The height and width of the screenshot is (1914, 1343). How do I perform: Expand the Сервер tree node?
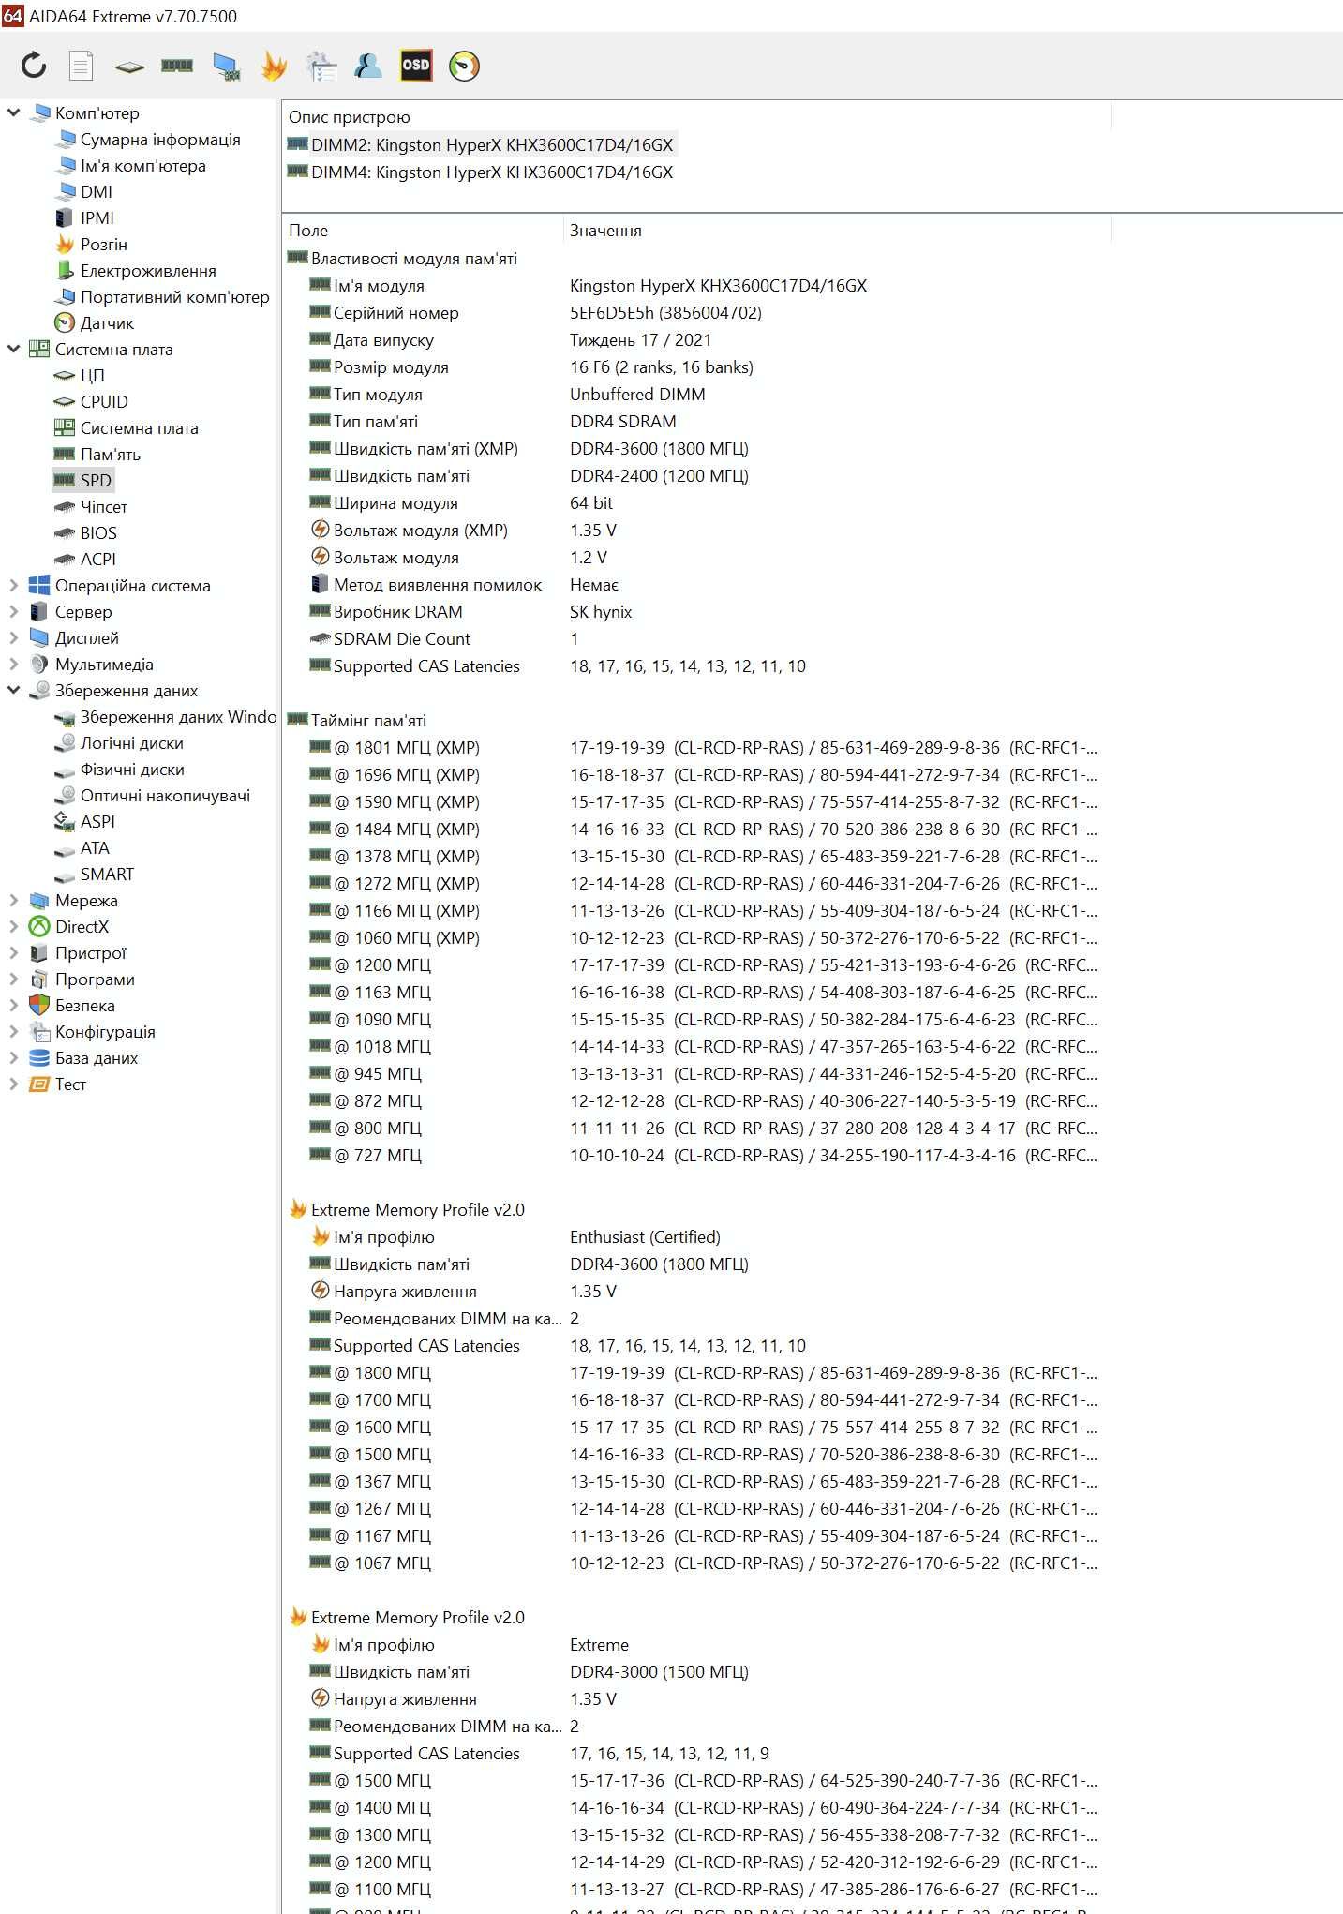(13, 611)
